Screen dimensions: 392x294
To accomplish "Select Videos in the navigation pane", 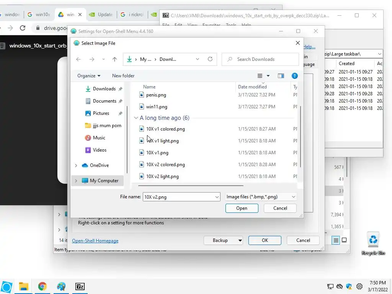I will coord(100,150).
